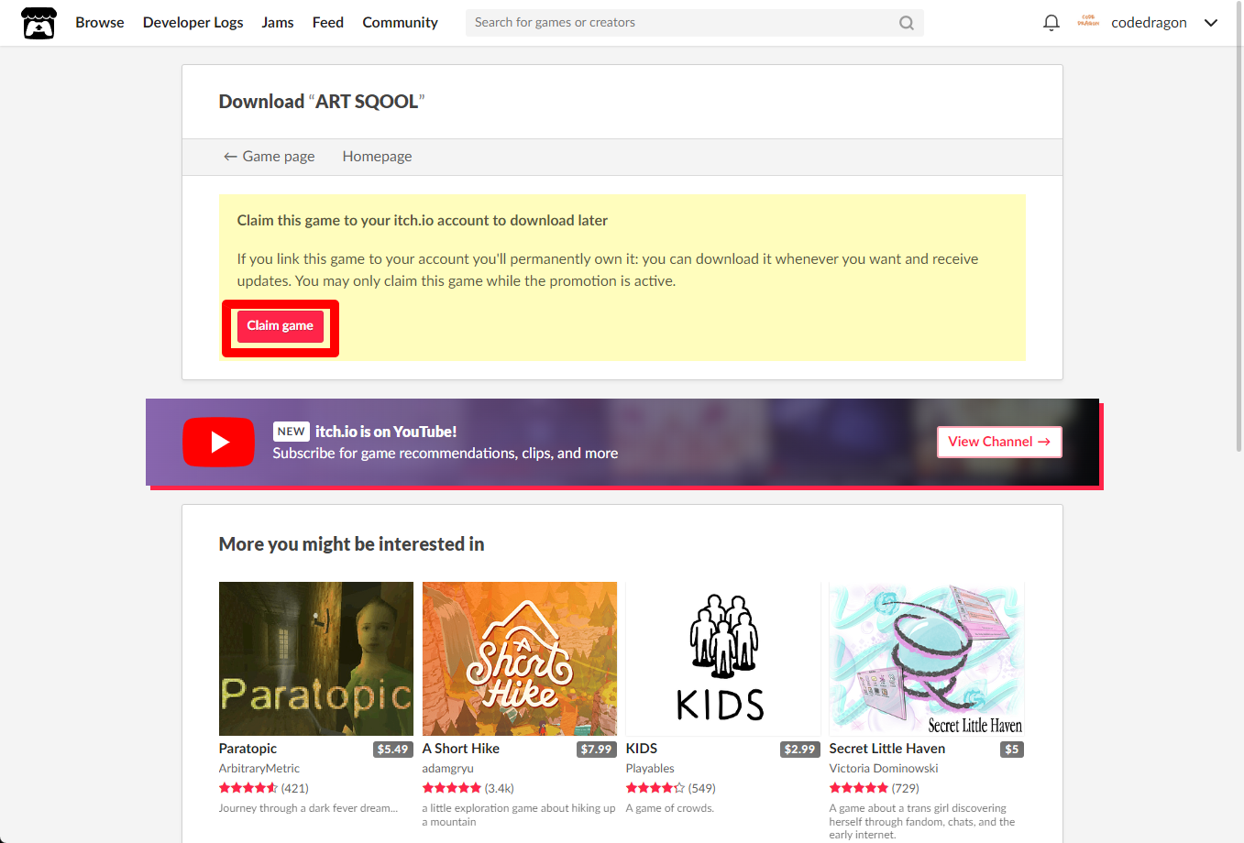Click the $5.49 price tag on Paratopic
The image size is (1244, 843).
click(393, 750)
